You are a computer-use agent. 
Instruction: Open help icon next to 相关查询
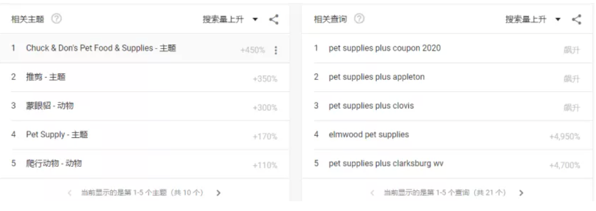coord(359,20)
